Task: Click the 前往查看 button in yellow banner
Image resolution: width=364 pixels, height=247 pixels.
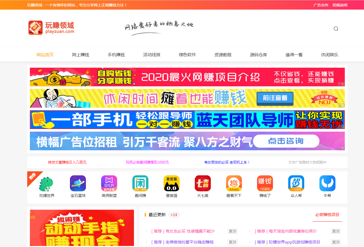Action: pos(275,98)
